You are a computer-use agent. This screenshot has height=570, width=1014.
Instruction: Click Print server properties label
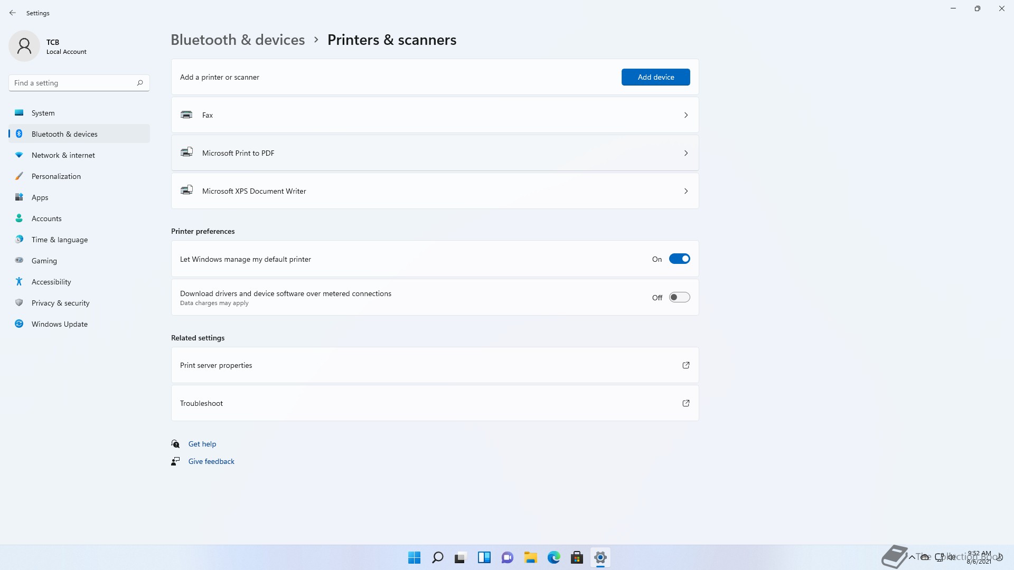point(216,365)
